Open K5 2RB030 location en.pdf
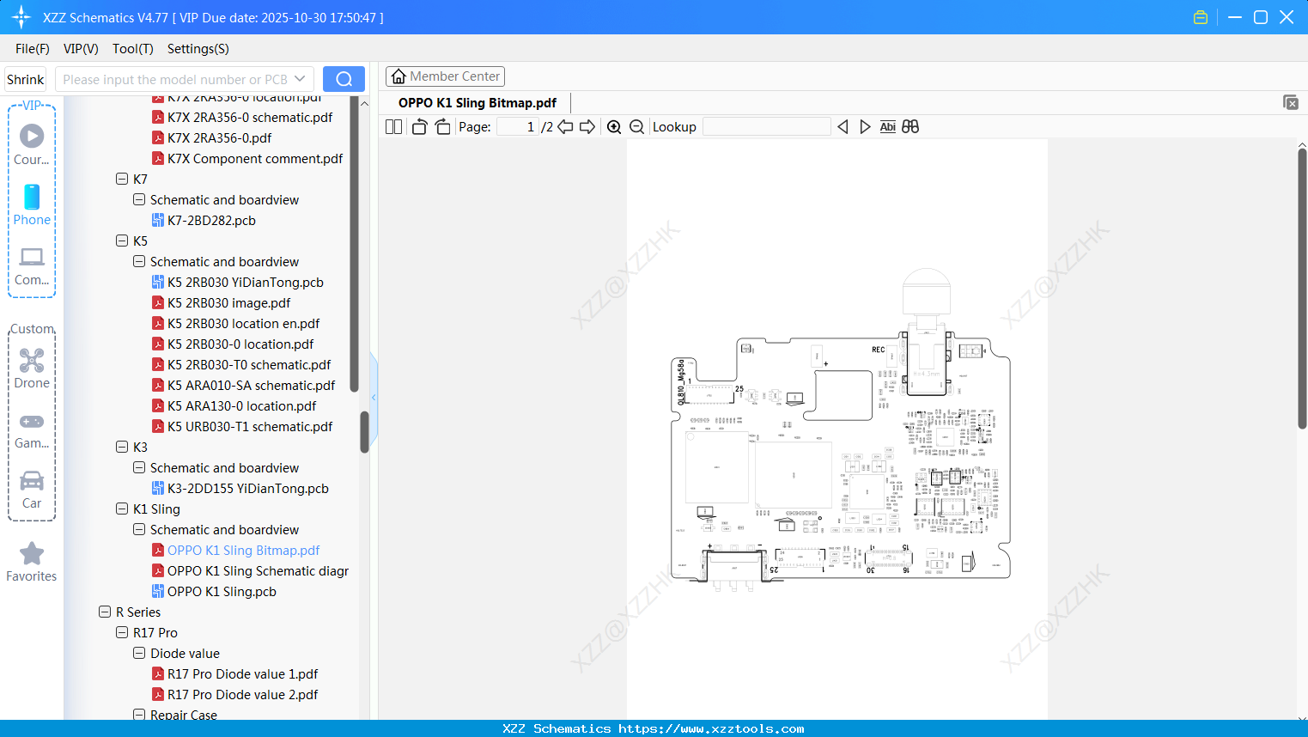1308x737 pixels. (x=235, y=323)
